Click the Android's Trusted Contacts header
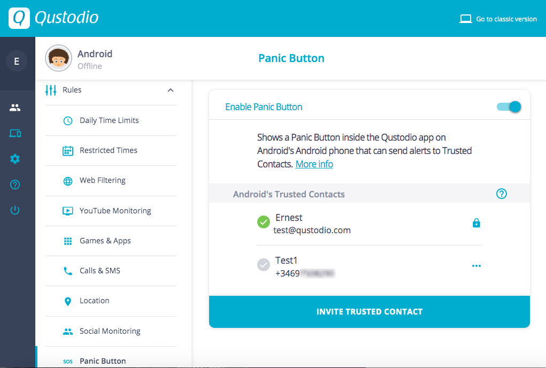 [289, 194]
